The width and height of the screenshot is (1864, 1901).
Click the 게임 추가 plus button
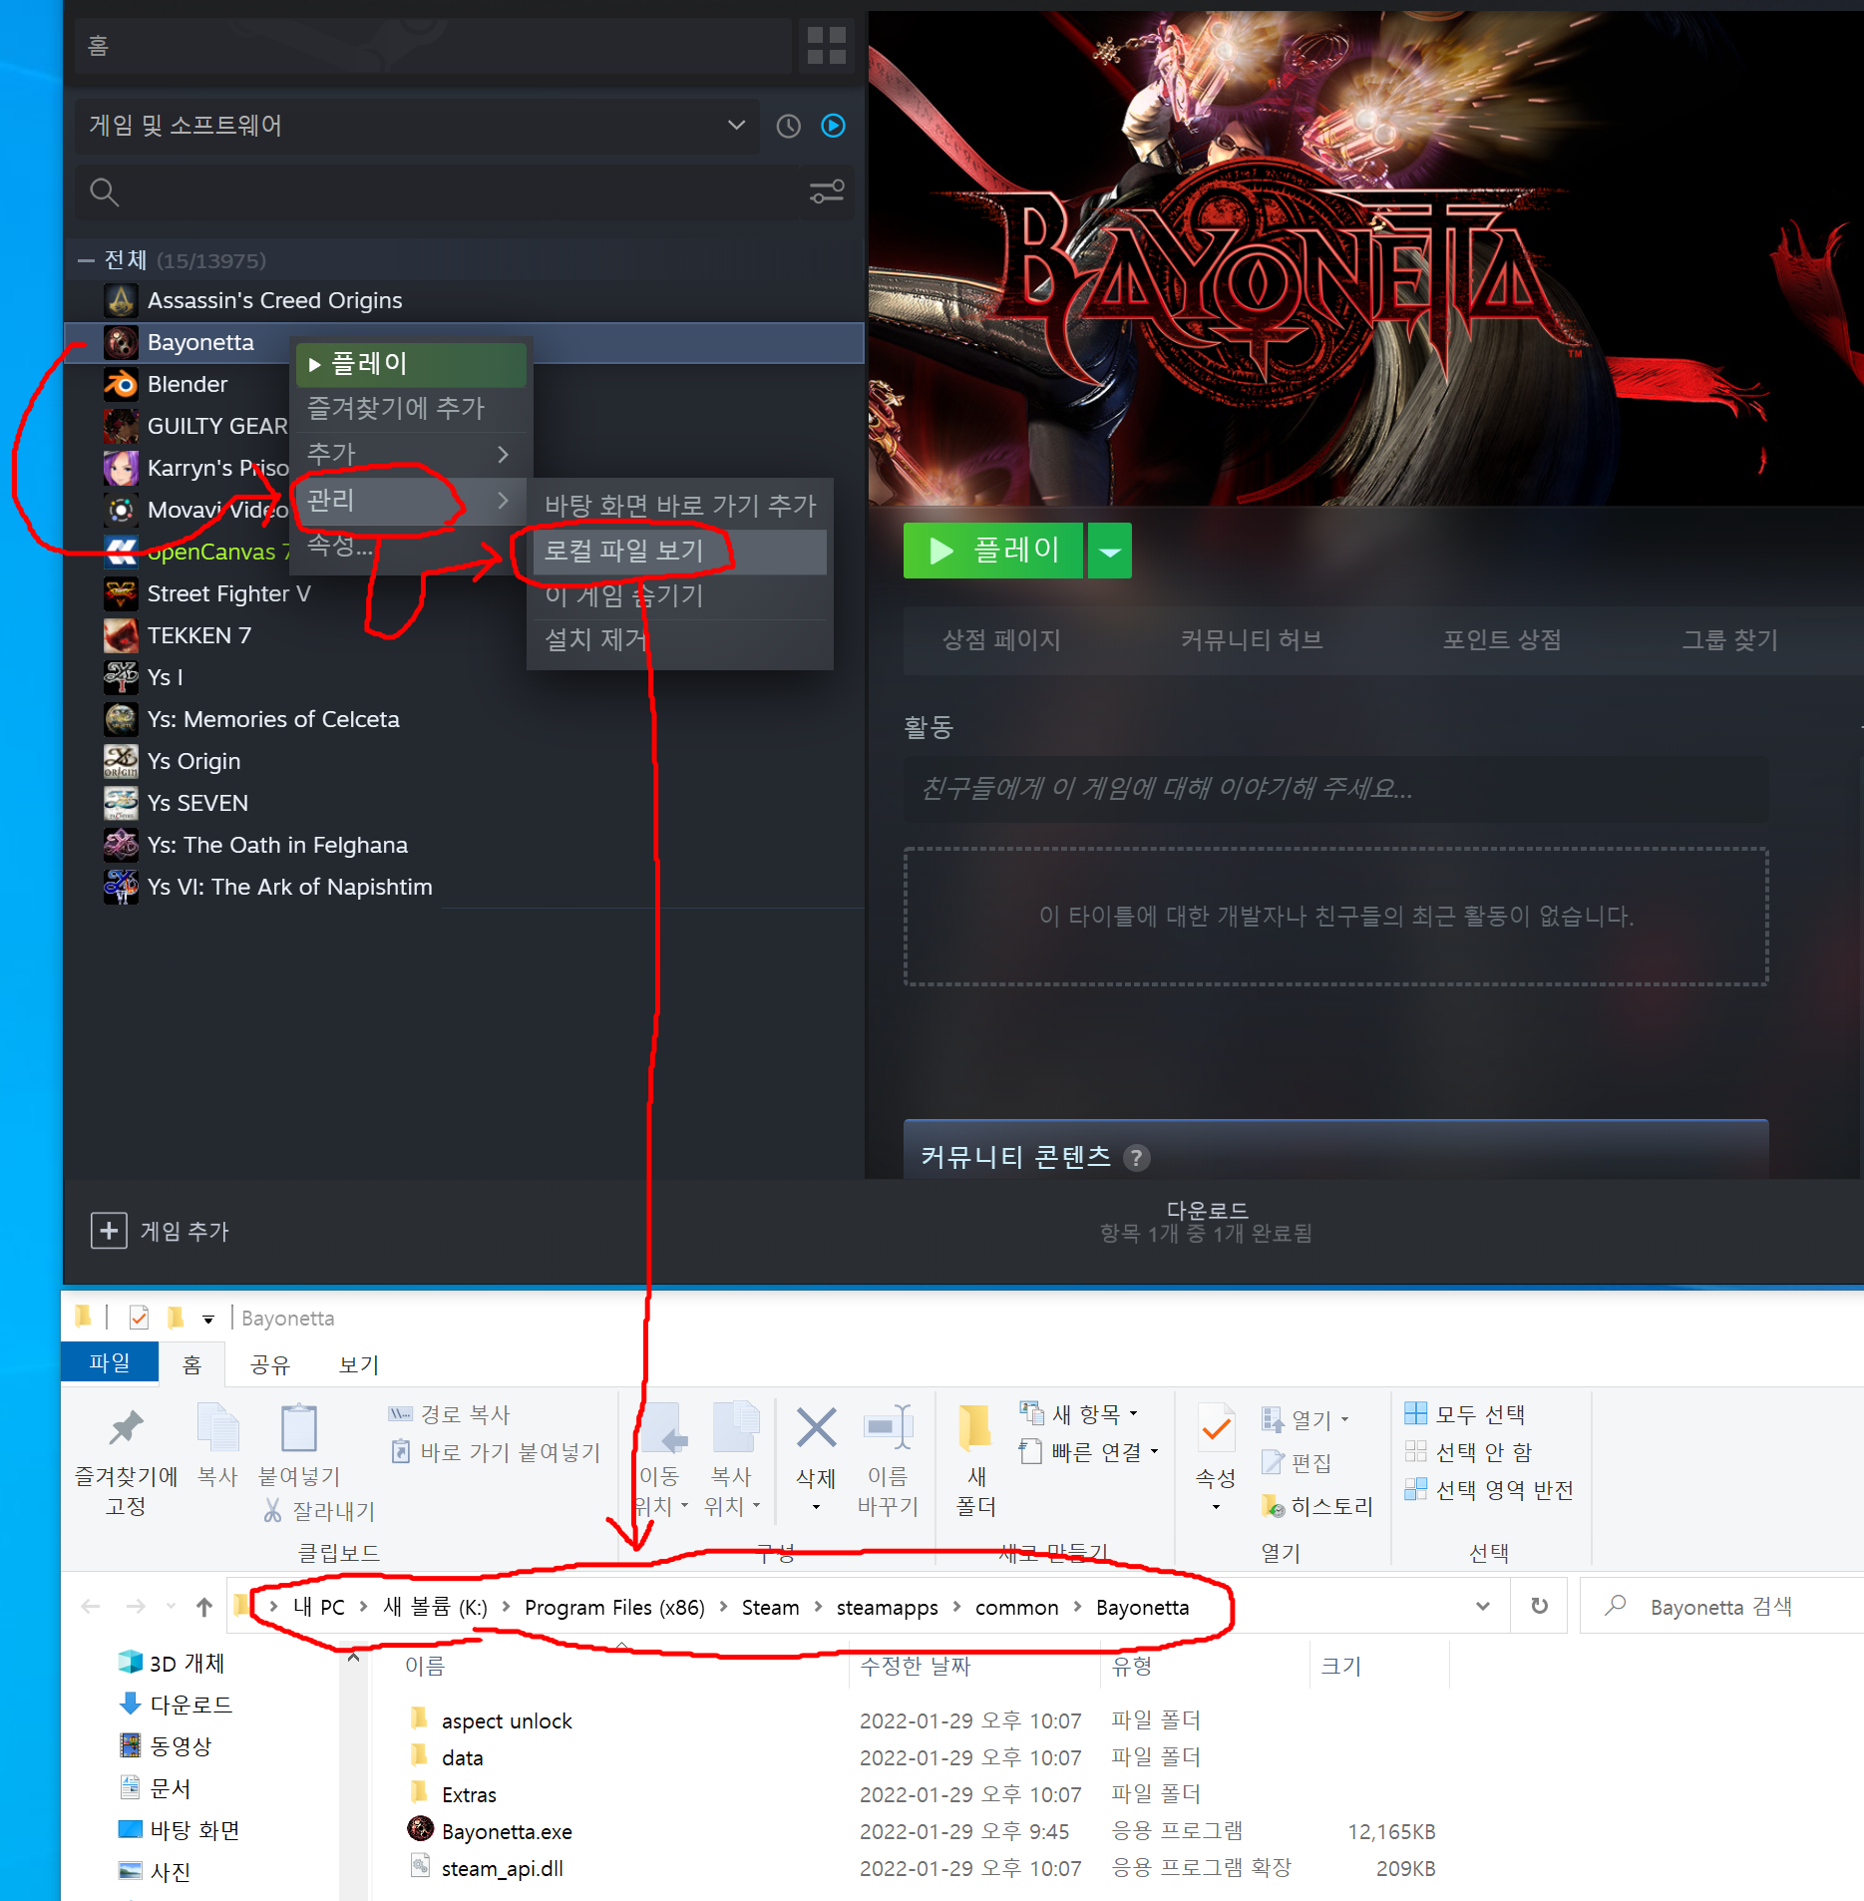(x=109, y=1231)
